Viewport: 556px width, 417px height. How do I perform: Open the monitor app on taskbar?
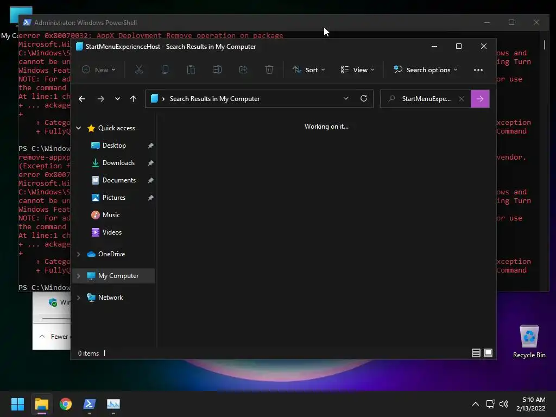pyautogui.click(x=113, y=404)
